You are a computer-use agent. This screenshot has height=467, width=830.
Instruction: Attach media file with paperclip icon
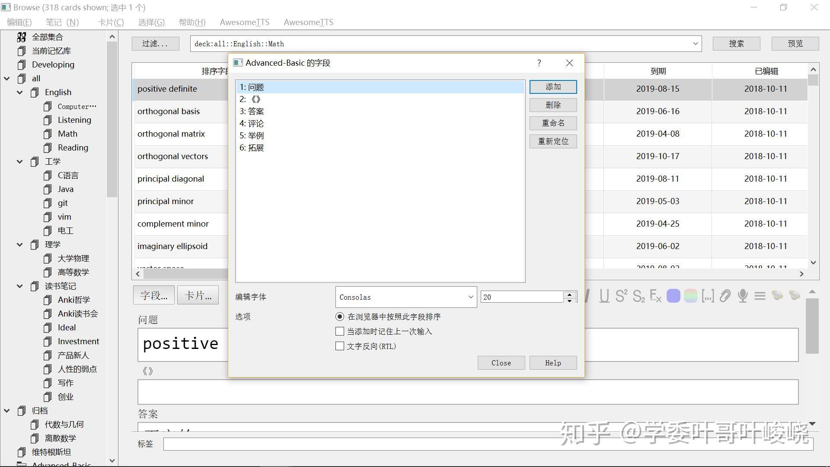(x=725, y=296)
